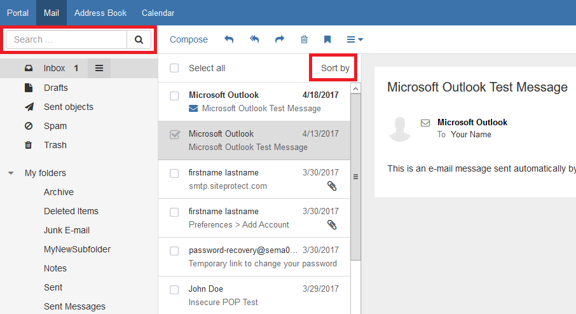
Task: Click attachment paperclip on smtp.siteprotect.com message
Action: point(332,186)
